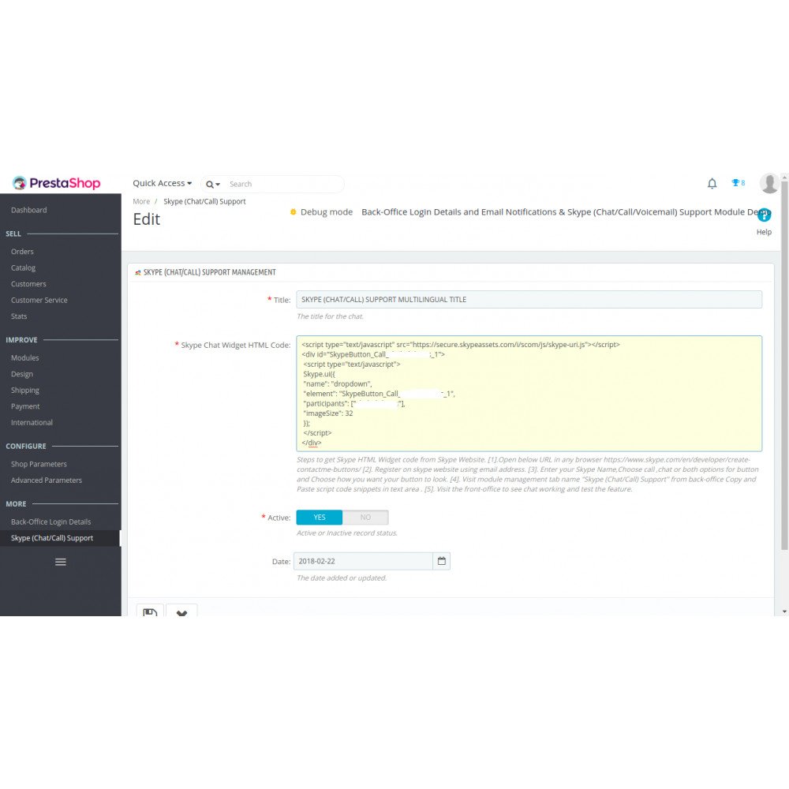This screenshot has height=789, width=789.
Task: Click 'The title for the chat.' hint
Action: pyautogui.click(x=330, y=316)
